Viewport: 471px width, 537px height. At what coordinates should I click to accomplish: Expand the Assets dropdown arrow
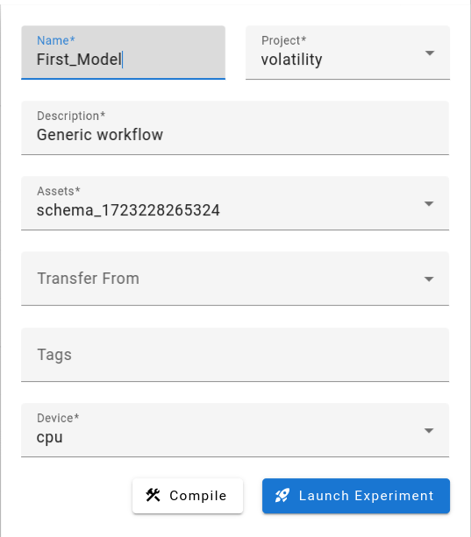[x=429, y=204]
